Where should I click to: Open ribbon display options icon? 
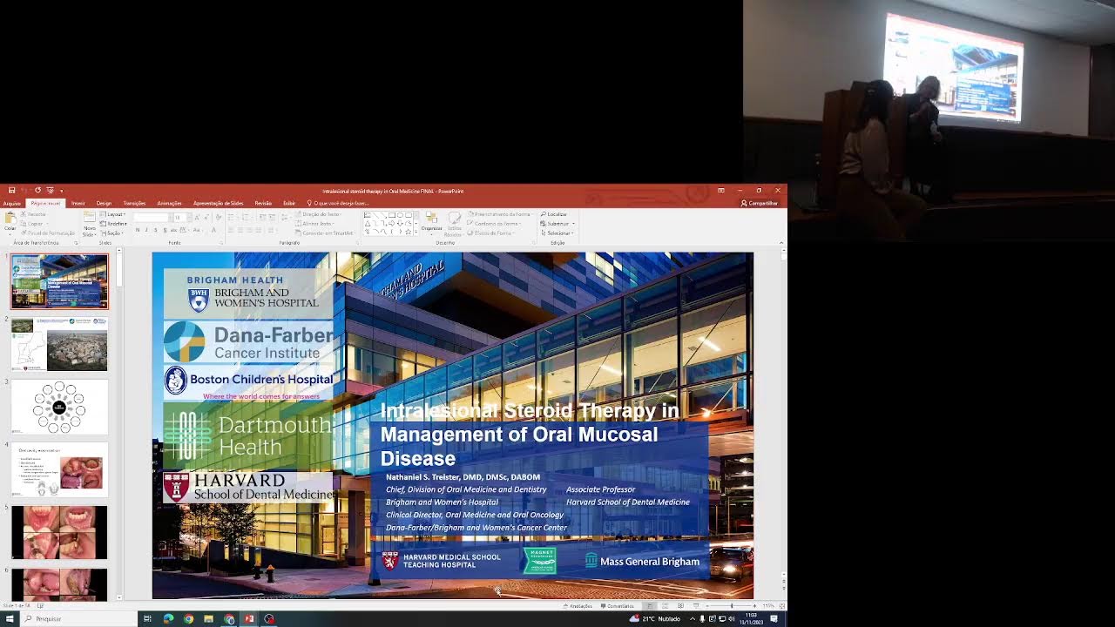(721, 191)
